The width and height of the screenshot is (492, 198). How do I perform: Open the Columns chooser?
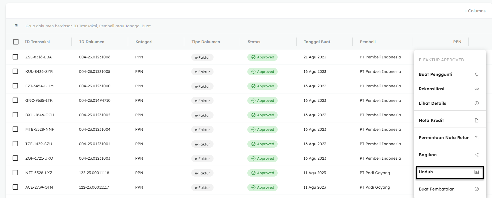tap(474, 11)
